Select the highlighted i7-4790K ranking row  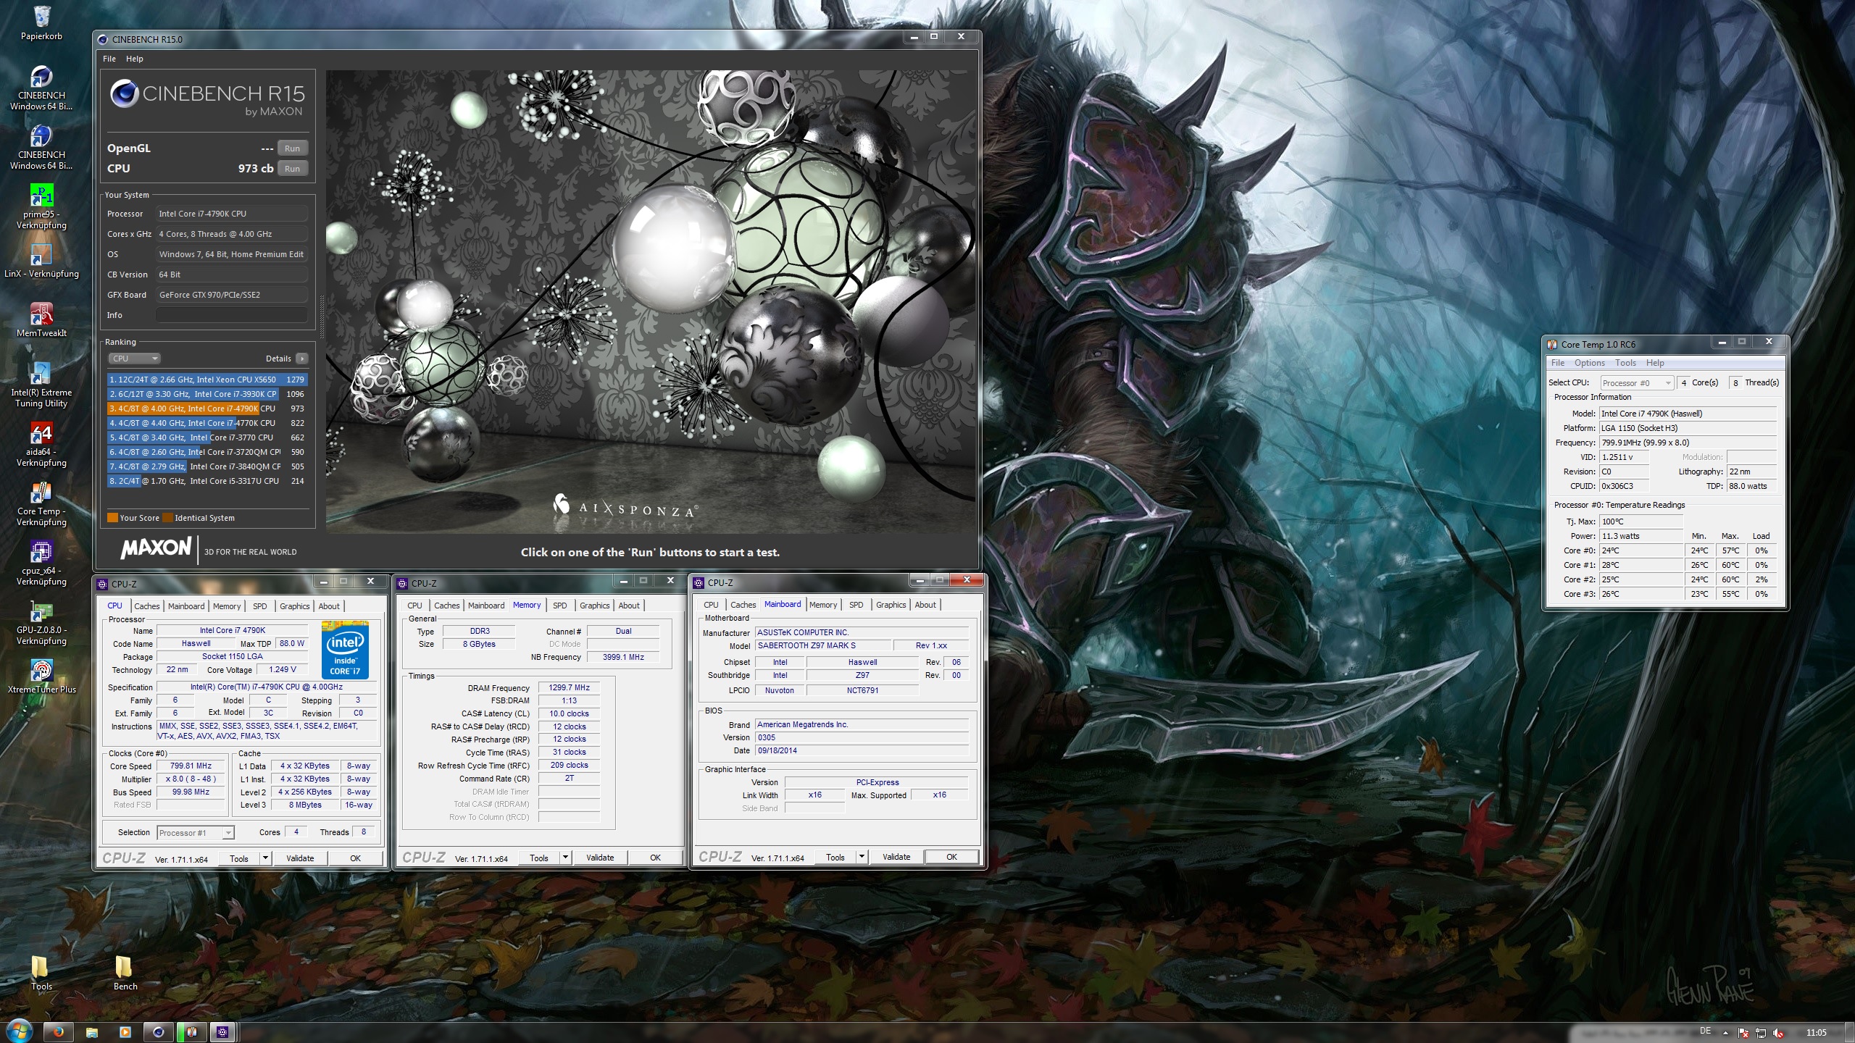[207, 409]
